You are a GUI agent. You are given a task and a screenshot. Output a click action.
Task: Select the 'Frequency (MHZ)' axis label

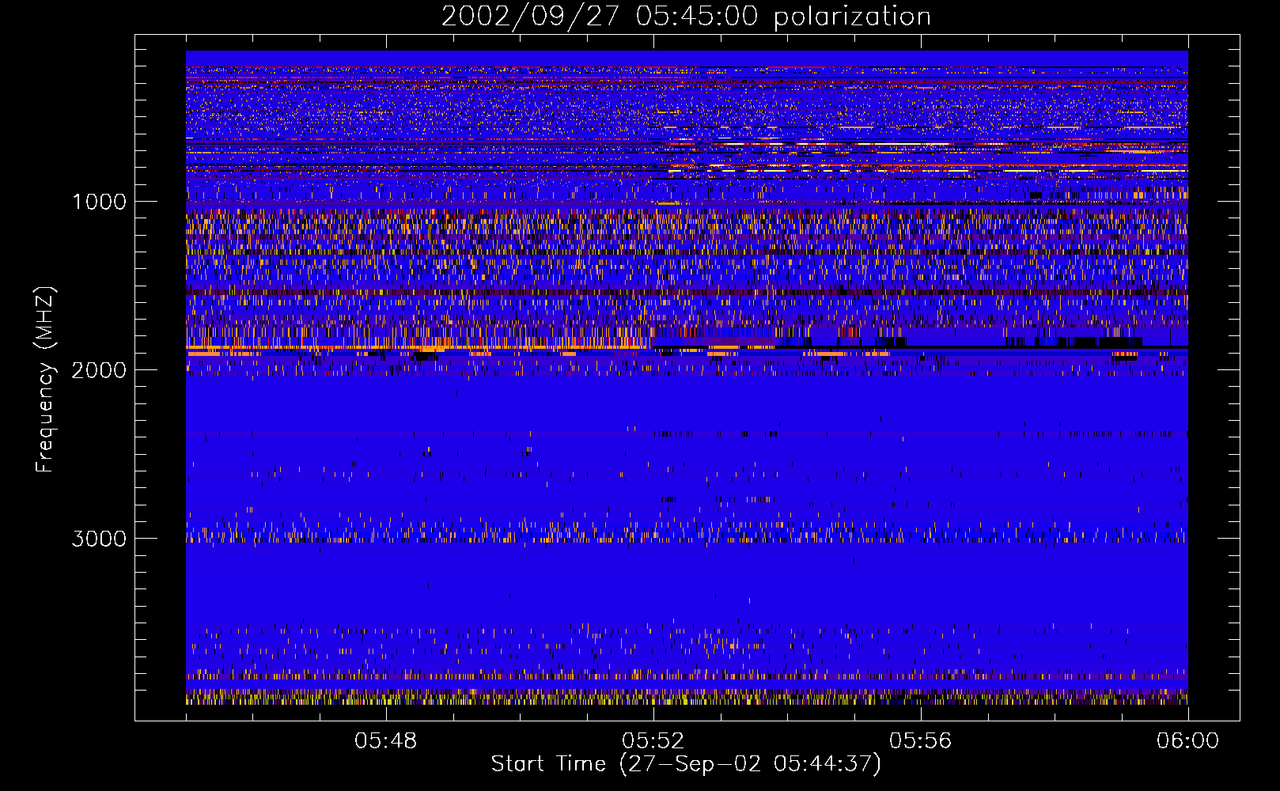pos(44,380)
